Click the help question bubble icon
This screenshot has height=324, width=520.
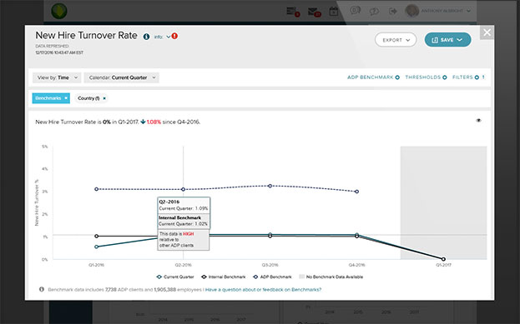[374, 12]
